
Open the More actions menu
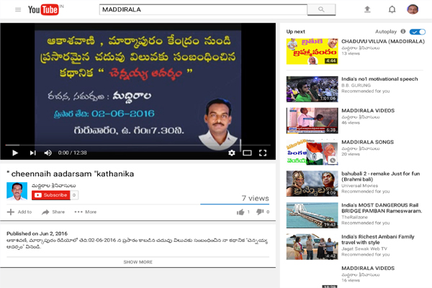coord(86,212)
